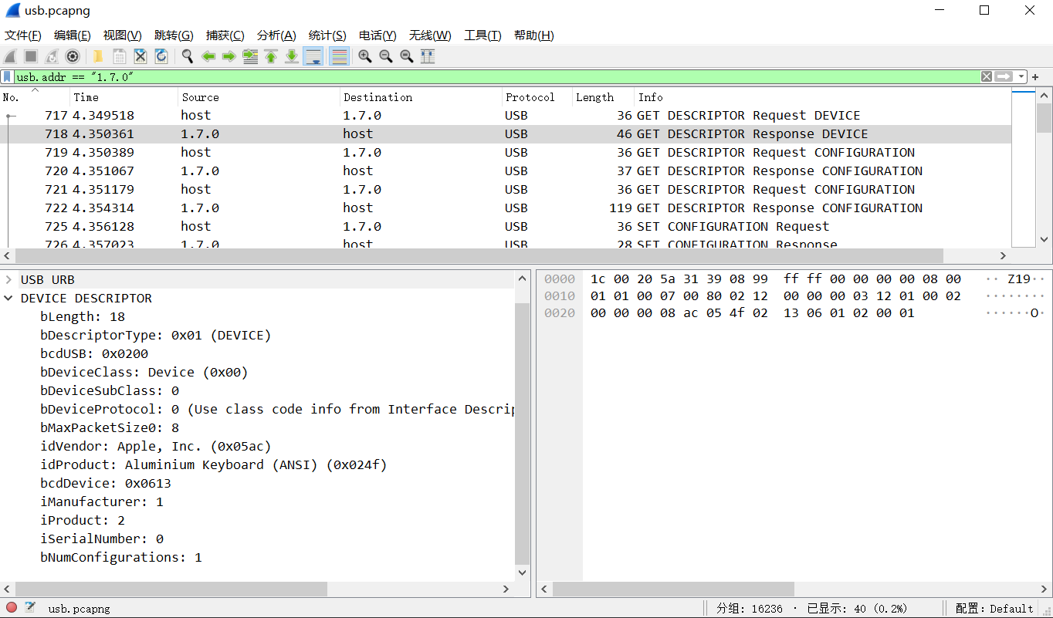1053x618 pixels.
Task: Click the stop capture square icon
Action: (31, 56)
